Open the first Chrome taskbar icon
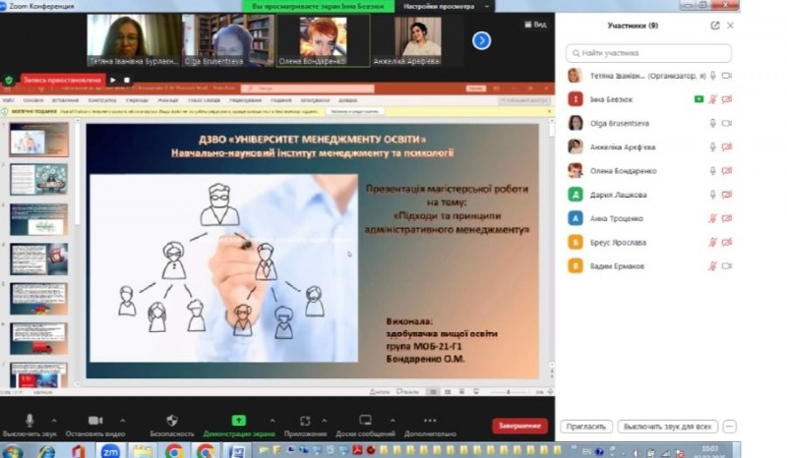Screen dimensions: 787x458 coord(174,451)
